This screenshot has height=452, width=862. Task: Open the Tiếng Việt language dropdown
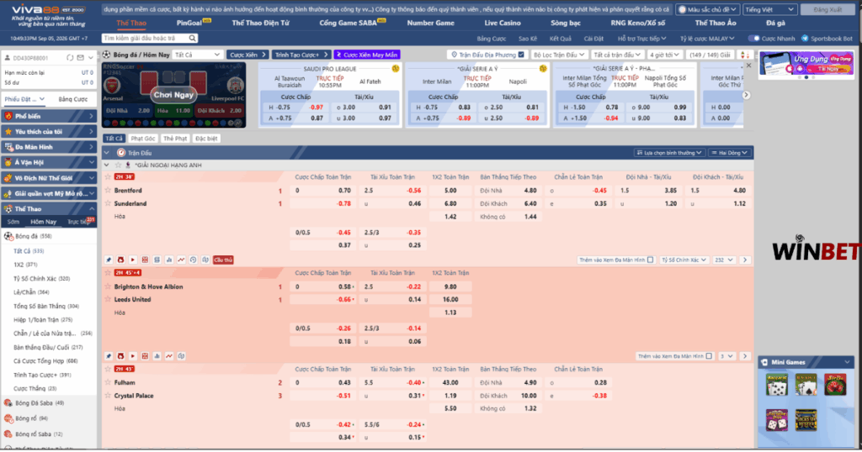769,9
